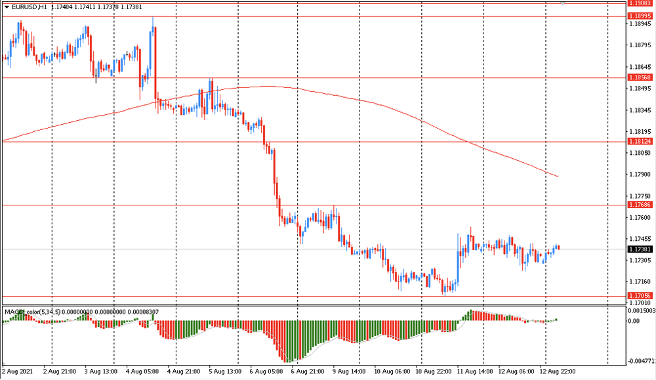Click the 5 Aug 13:00 time label
The image size is (656, 380).
click(x=225, y=371)
